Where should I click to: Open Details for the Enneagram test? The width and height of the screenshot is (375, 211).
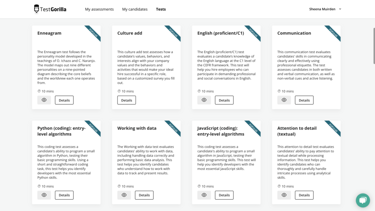coord(64,100)
